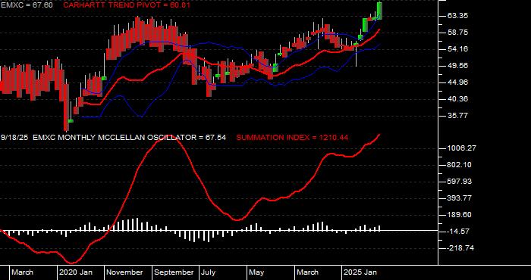This screenshot has height=280, width=531.
Task: Select the SUMMATION INDEX = 1210.44 label
Action: [x=292, y=138]
